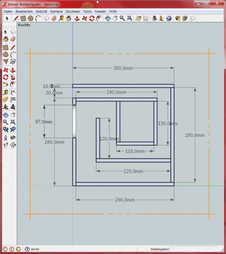226x254 pixels.
Task: Open the Bearbeiten menu
Action: coord(24,12)
